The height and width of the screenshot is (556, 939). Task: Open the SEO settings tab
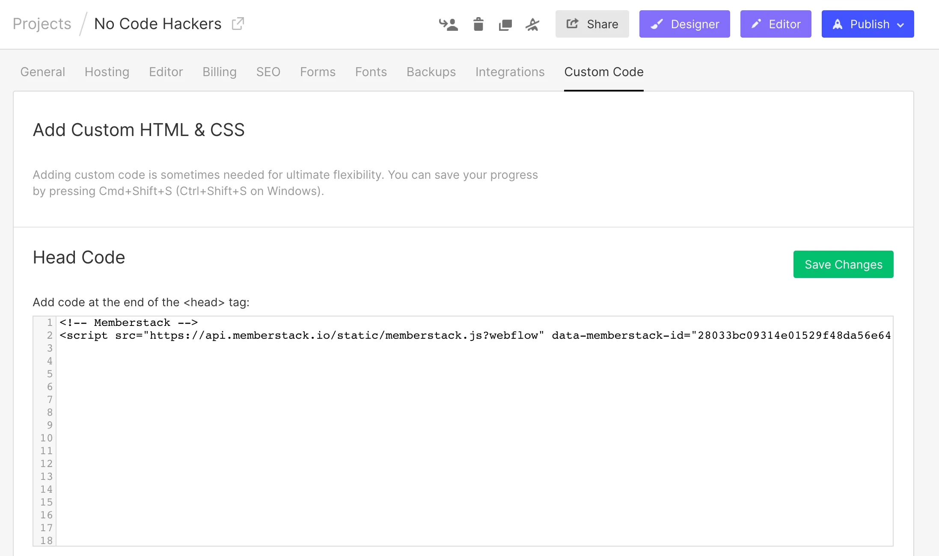pos(268,72)
